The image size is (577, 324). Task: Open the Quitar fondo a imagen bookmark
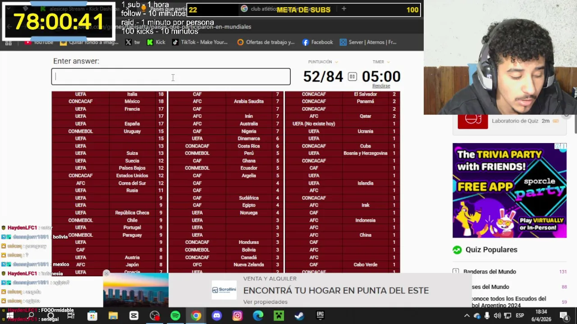[89, 42]
